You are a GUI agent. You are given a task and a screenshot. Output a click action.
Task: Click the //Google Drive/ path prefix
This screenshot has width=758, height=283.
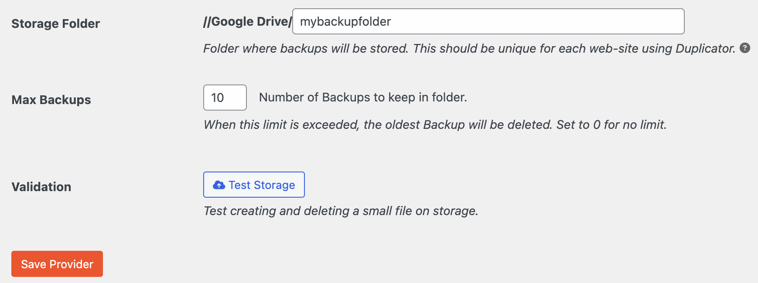pyautogui.click(x=247, y=21)
